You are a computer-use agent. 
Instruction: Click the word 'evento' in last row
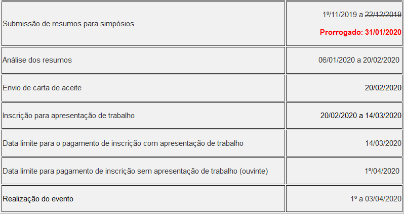point(62,199)
